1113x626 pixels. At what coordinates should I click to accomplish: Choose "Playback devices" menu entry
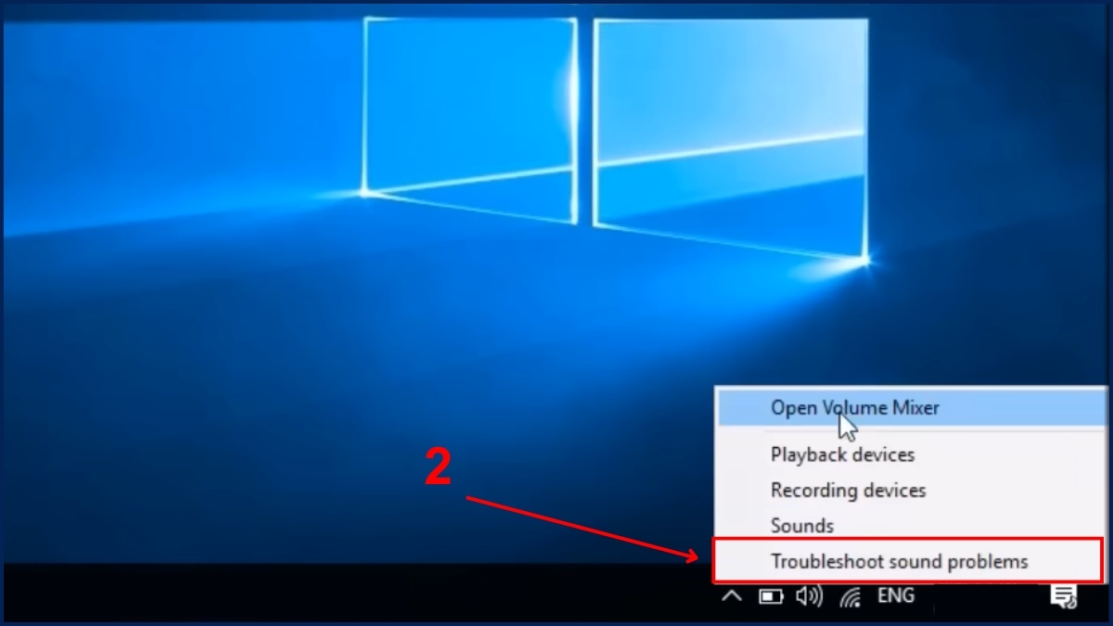pos(842,454)
